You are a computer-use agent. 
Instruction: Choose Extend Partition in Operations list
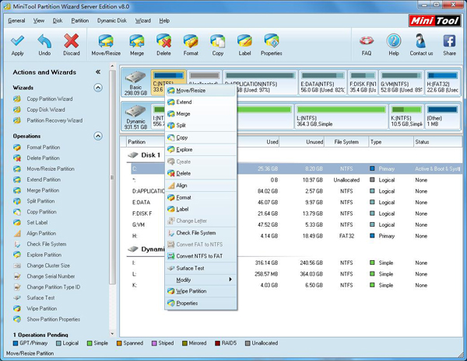click(x=44, y=179)
